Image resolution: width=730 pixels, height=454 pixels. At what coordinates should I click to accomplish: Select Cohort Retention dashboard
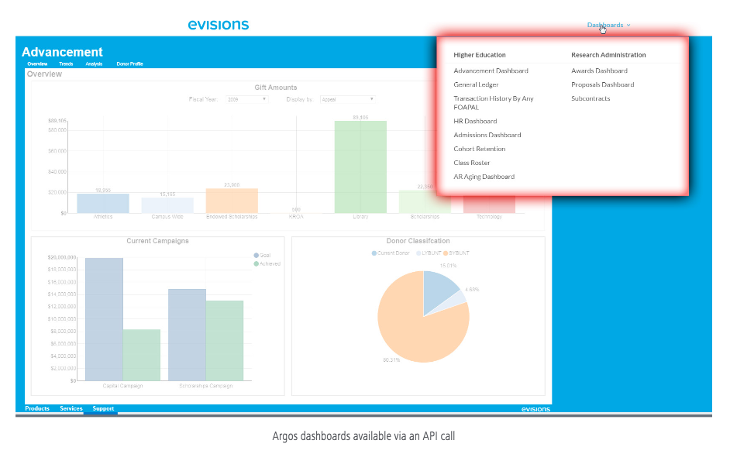pyautogui.click(x=479, y=149)
